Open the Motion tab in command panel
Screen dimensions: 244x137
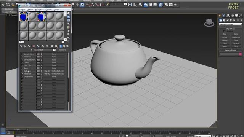[x=233, y=16]
